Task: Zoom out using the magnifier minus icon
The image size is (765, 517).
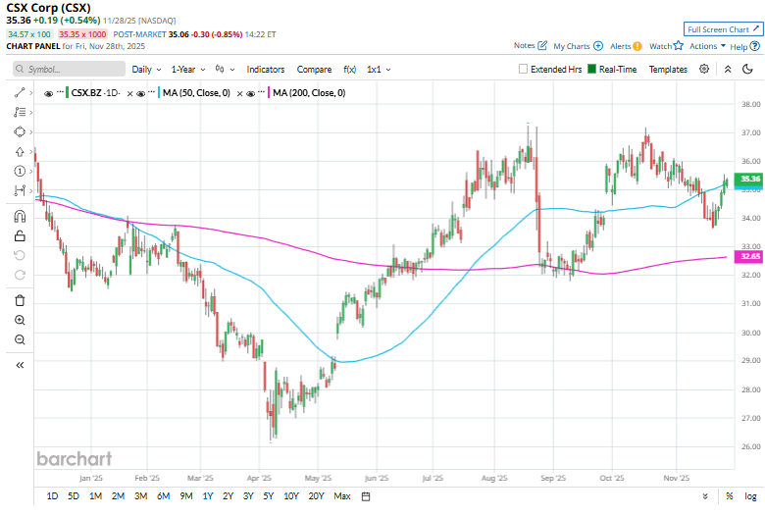Action: pyautogui.click(x=20, y=339)
